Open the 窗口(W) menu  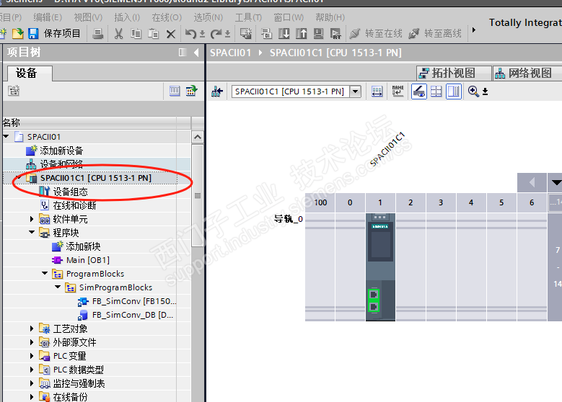[289, 17]
